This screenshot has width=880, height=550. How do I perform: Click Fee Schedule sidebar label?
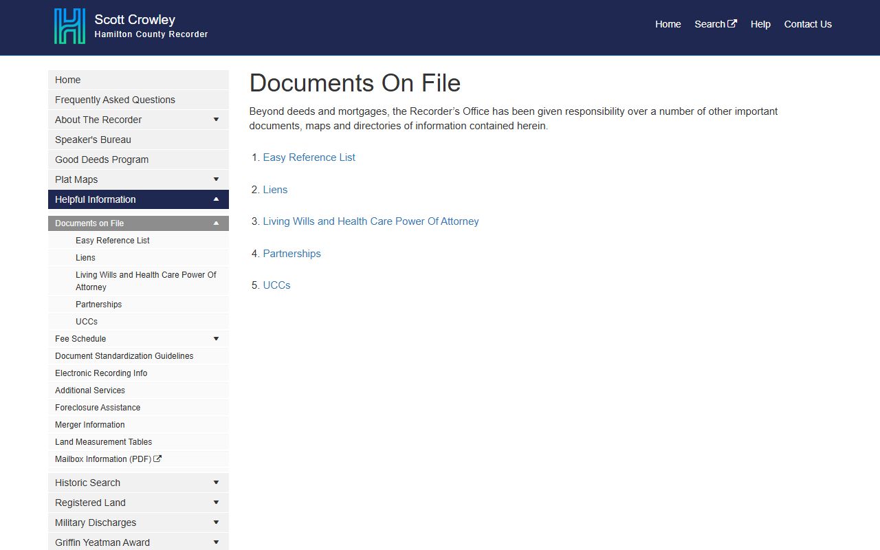point(80,339)
